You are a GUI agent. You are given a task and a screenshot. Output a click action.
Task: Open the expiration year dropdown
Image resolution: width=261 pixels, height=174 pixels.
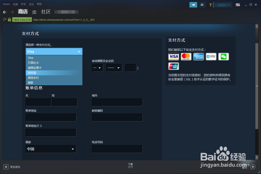[114, 68]
